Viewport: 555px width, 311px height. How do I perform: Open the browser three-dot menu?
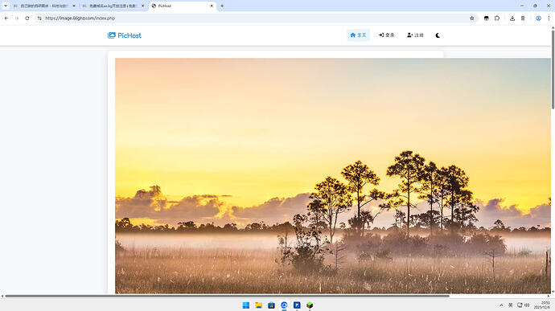point(549,18)
